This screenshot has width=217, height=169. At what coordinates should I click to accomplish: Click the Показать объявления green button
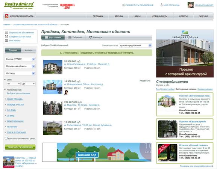20,147
